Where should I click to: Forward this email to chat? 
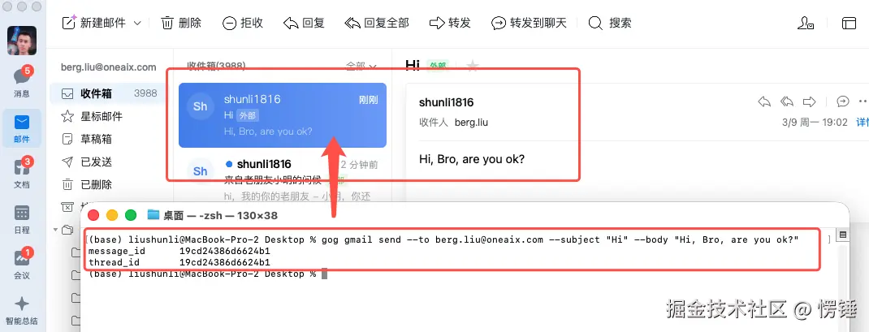(x=529, y=23)
